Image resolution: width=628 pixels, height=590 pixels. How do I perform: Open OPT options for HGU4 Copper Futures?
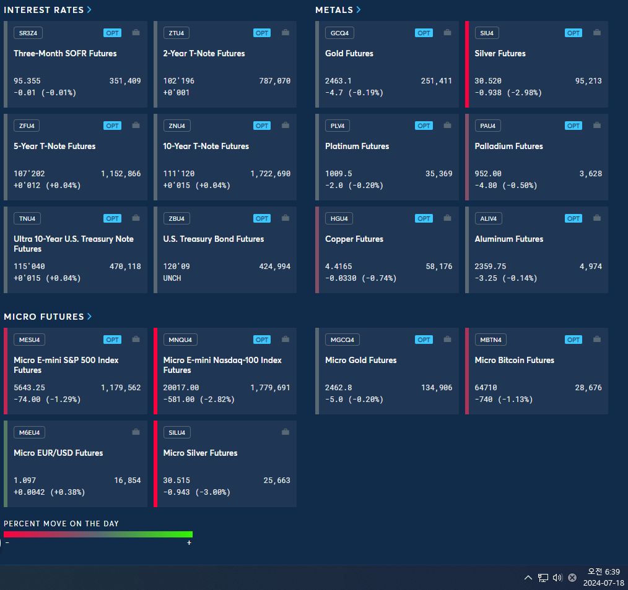tap(424, 218)
